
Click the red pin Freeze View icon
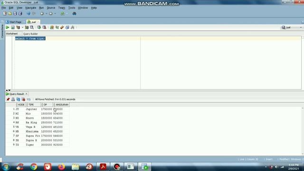(8, 99)
